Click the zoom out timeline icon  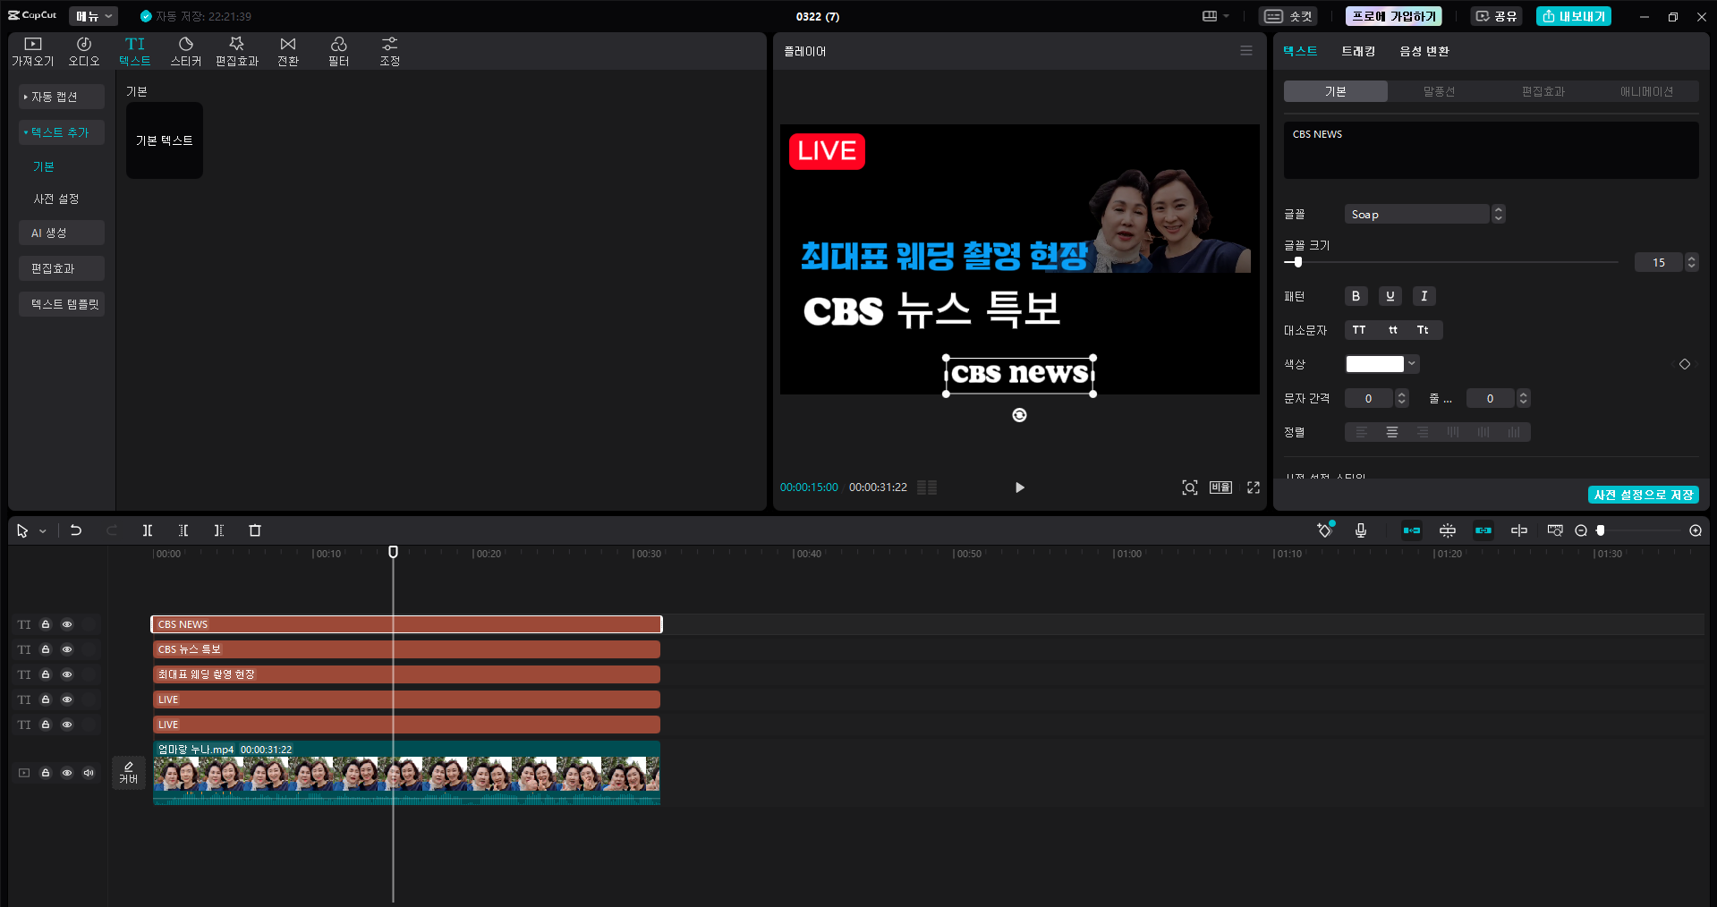tap(1581, 530)
